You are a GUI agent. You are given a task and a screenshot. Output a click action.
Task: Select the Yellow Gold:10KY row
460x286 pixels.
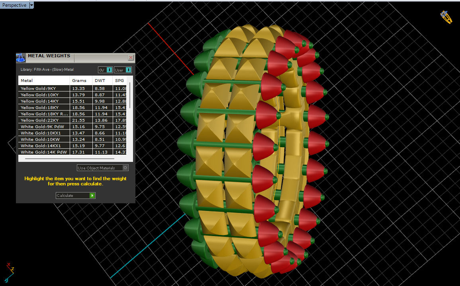pyautogui.click(x=72, y=95)
